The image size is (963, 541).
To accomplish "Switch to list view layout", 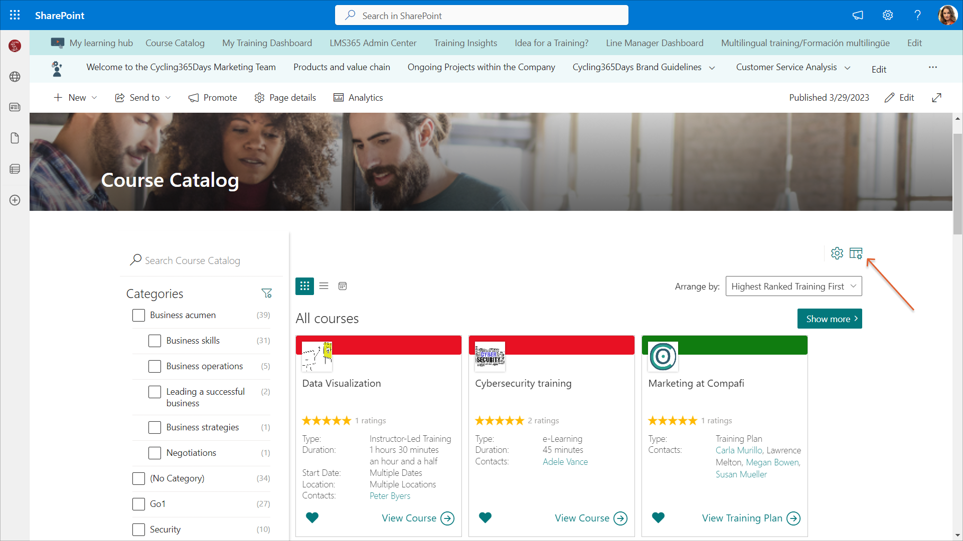I will pyautogui.click(x=324, y=286).
